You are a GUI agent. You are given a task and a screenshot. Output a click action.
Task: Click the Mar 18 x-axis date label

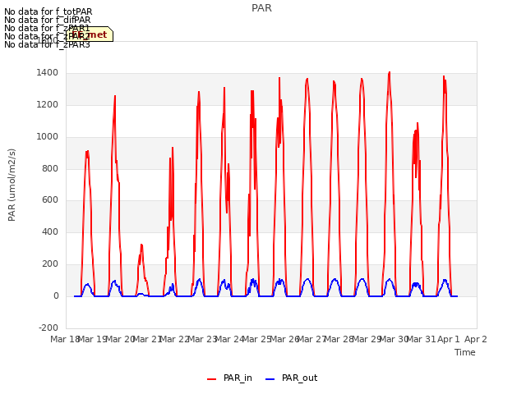(x=65, y=339)
